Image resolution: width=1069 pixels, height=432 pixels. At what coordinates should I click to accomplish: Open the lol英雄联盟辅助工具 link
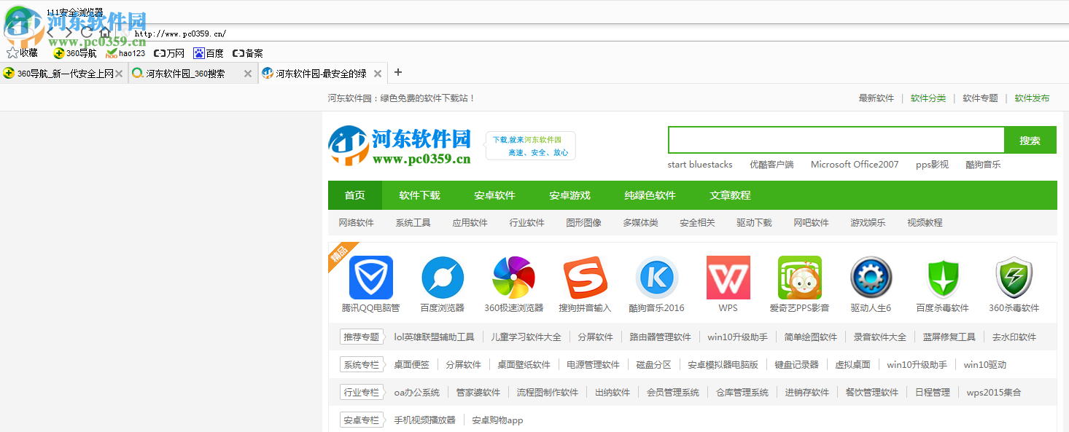click(435, 337)
